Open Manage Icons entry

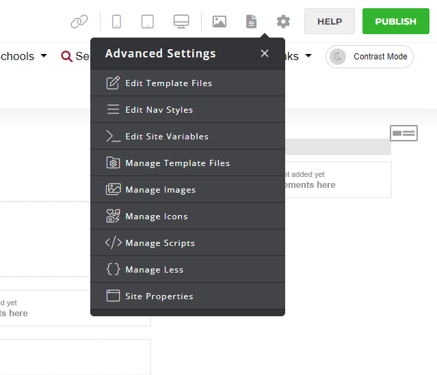(156, 217)
